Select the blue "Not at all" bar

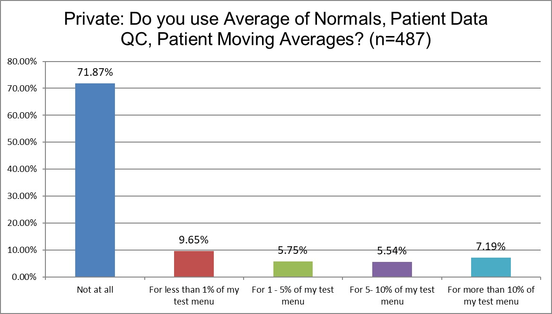pos(95,180)
